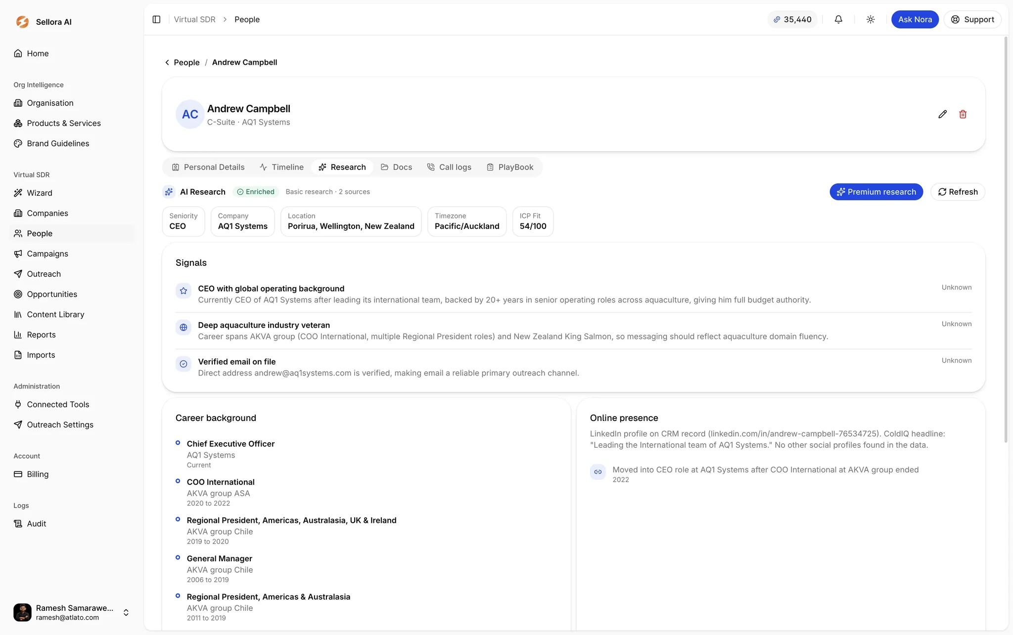Click ramesh@atlato.com email text
The width and height of the screenshot is (1013, 635).
click(x=67, y=617)
